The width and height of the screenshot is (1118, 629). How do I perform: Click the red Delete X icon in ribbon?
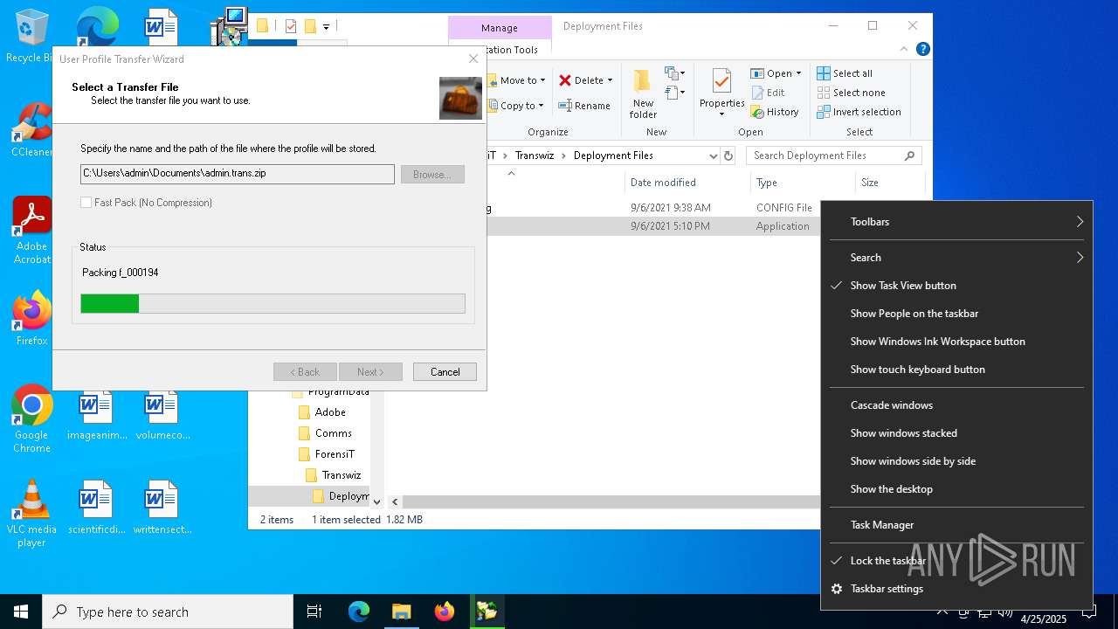coord(565,80)
